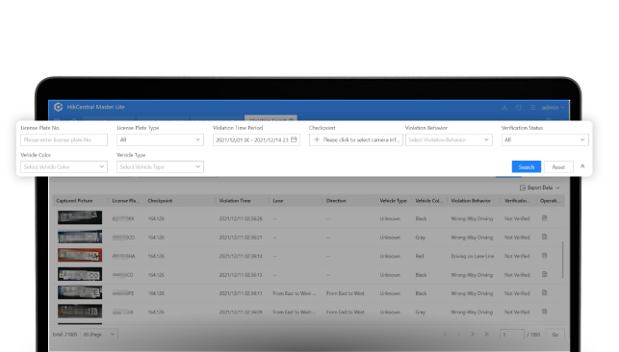Open the Verification Status dropdown
This screenshot has height=352, width=619.
(545, 139)
